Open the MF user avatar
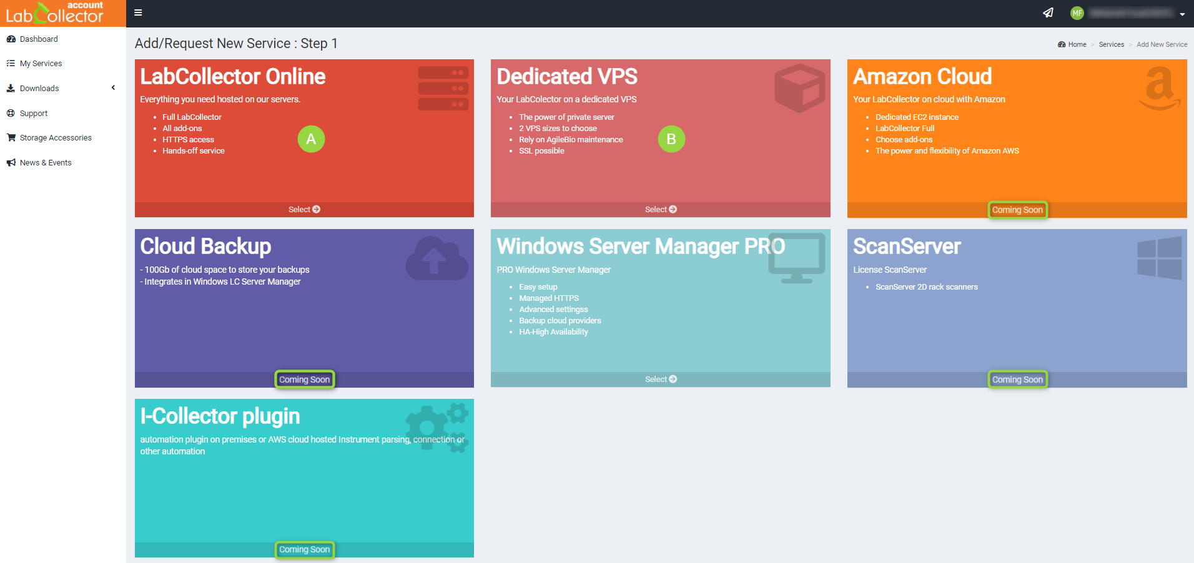 click(1077, 13)
